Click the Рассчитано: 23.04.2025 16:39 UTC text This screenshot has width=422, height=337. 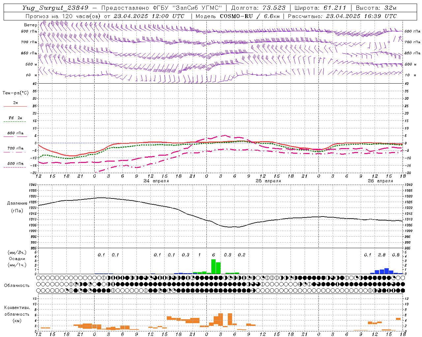pos(342,16)
